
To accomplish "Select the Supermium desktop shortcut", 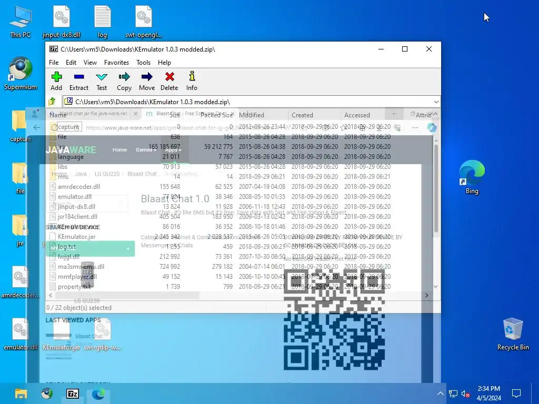I will [21, 74].
